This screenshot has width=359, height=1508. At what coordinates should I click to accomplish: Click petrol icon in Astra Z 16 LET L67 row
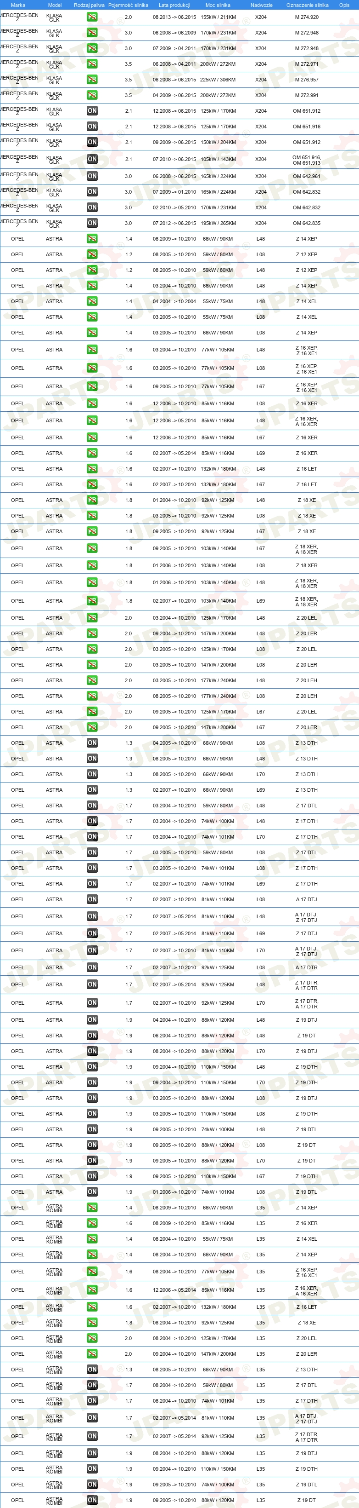pyautogui.click(x=92, y=485)
